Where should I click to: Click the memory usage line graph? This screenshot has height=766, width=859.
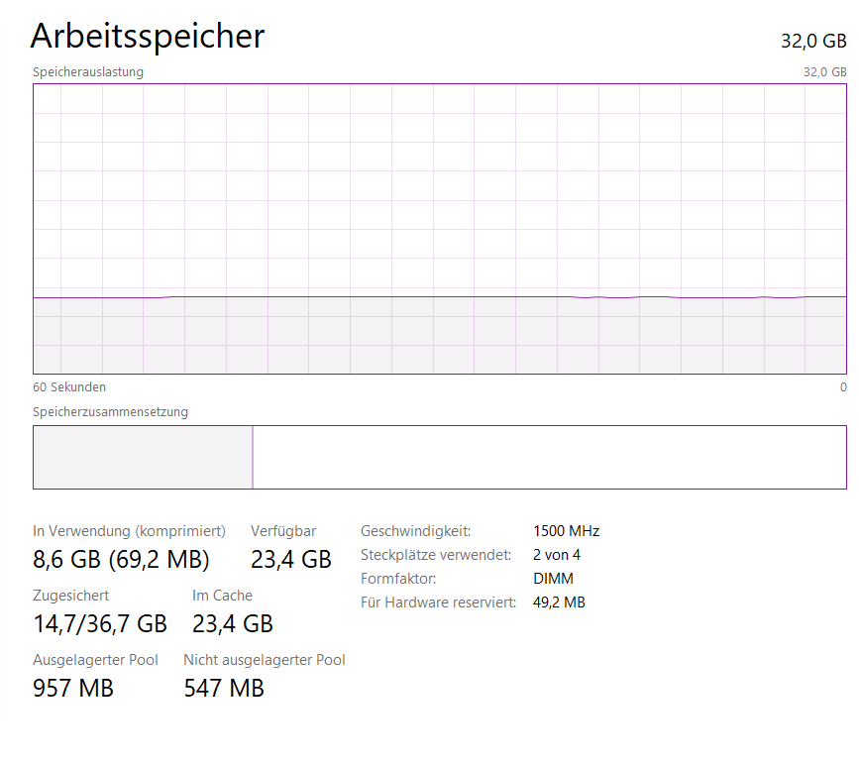coord(439,228)
